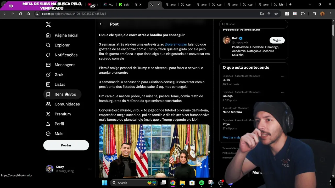The image size is (335, 188).
Task: Open the Chrome media control icon
Action: click(314, 14)
